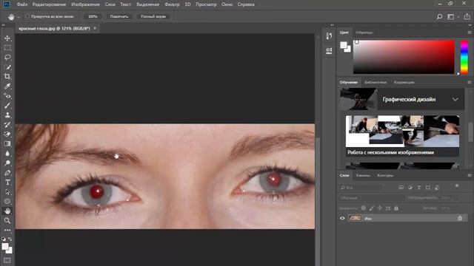Select the Clone Stamp tool
Screen dimensions: 474x266
click(7, 115)
